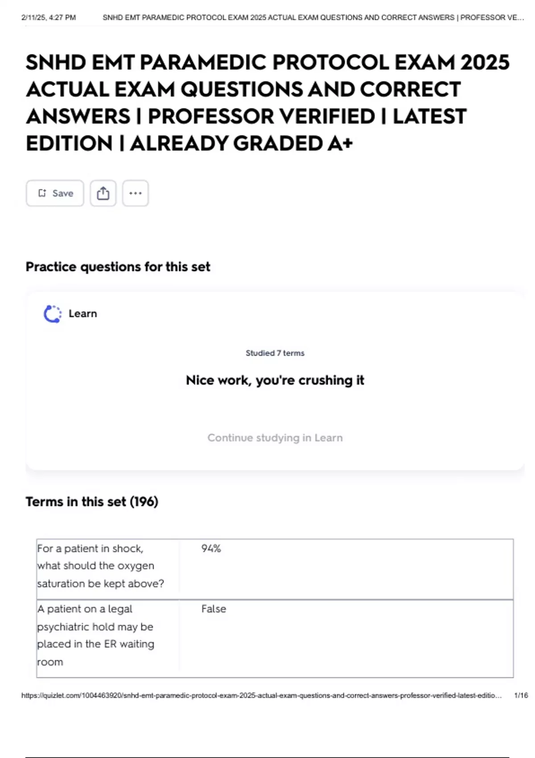Click the 1/16 page number
The height and width of the screenshot is (758, 535).
(521, 696)
